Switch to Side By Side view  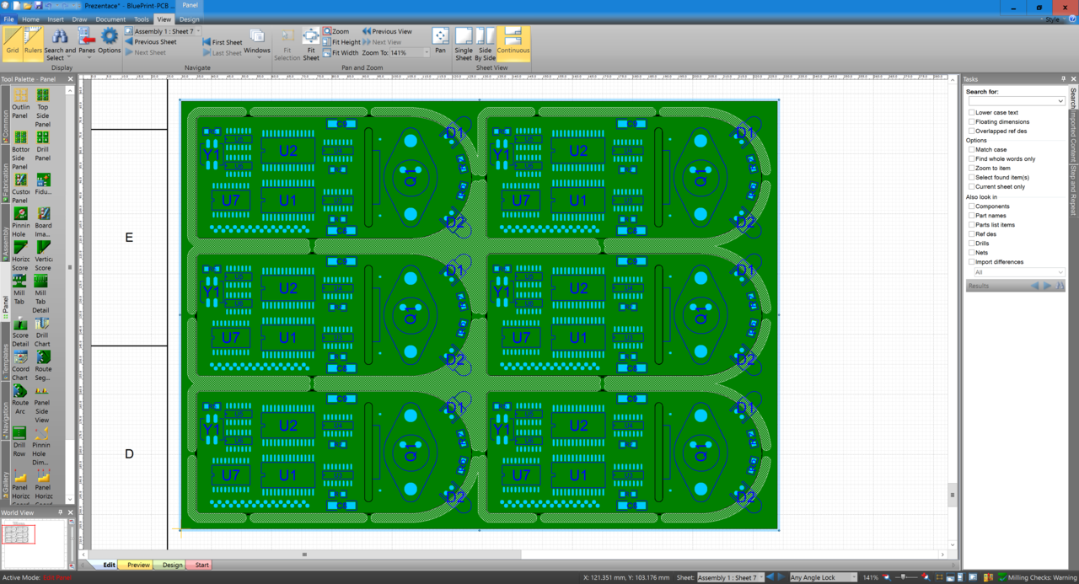486,45
